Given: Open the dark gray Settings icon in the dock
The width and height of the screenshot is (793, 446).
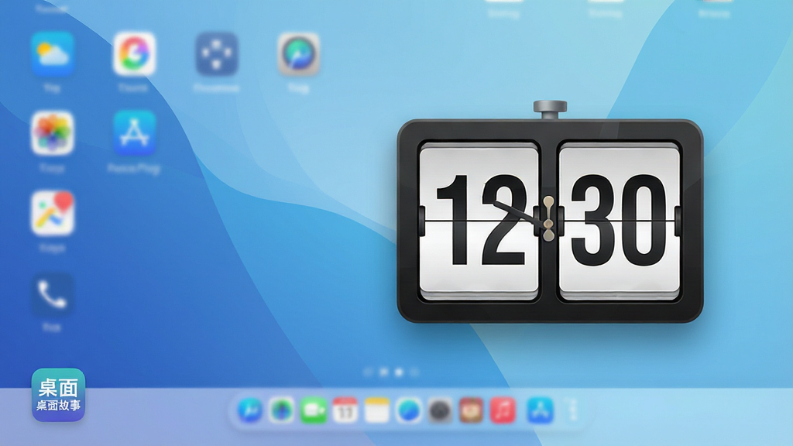Looking at the screenshot, I should 440,410.
